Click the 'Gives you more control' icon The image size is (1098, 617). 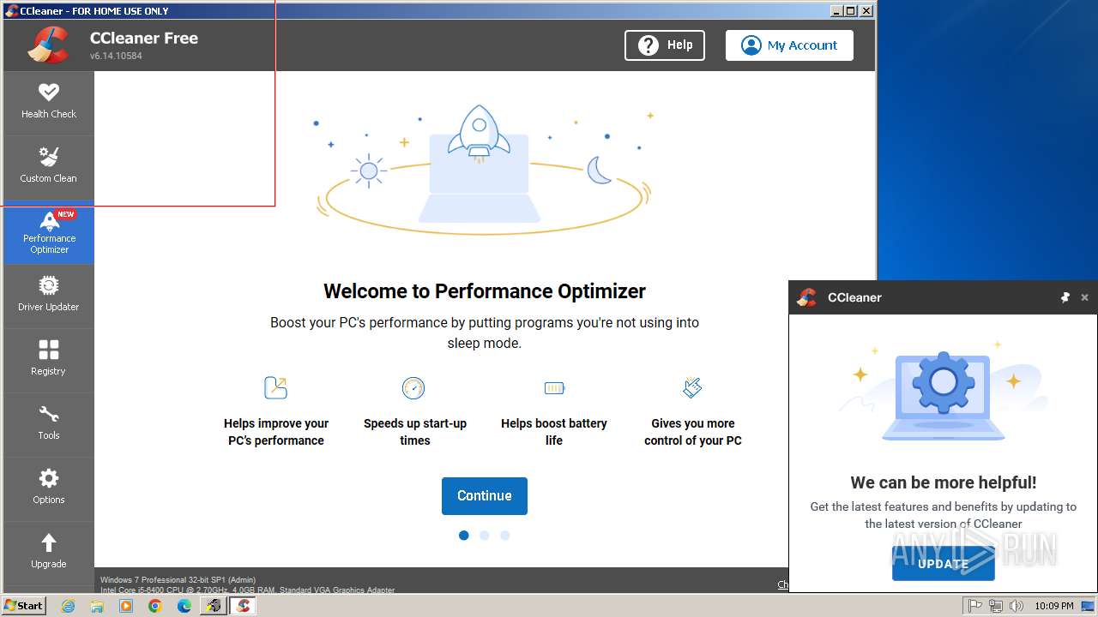tap(692, 388)
